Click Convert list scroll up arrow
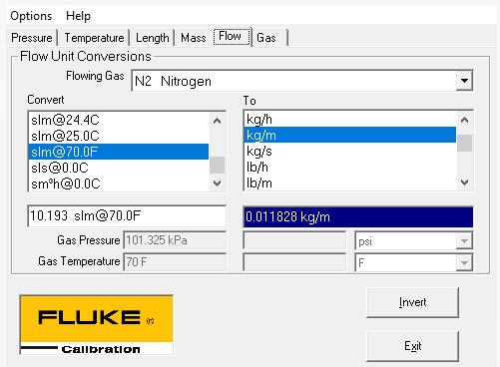 (217, 121)
